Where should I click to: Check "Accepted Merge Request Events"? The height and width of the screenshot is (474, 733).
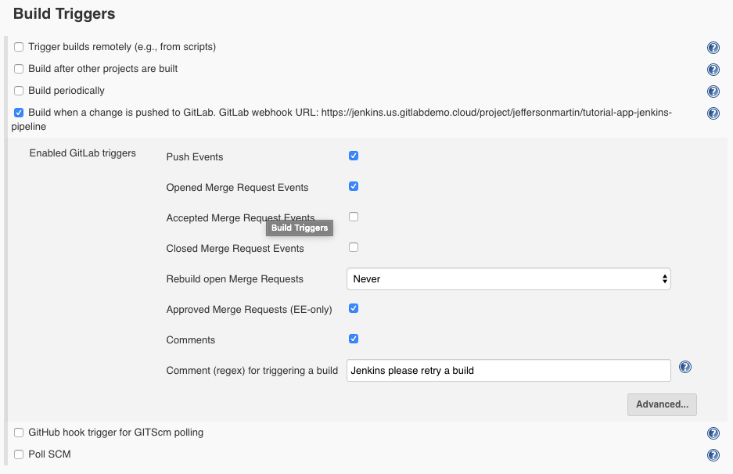pos(353,217)
